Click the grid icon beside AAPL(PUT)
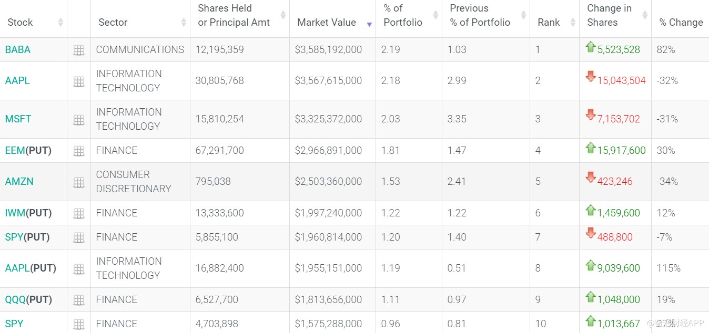 point(79,269)
